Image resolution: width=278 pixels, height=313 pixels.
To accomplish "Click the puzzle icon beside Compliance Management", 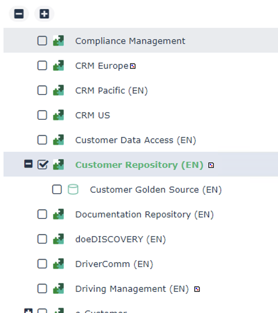I will point(59,41).
